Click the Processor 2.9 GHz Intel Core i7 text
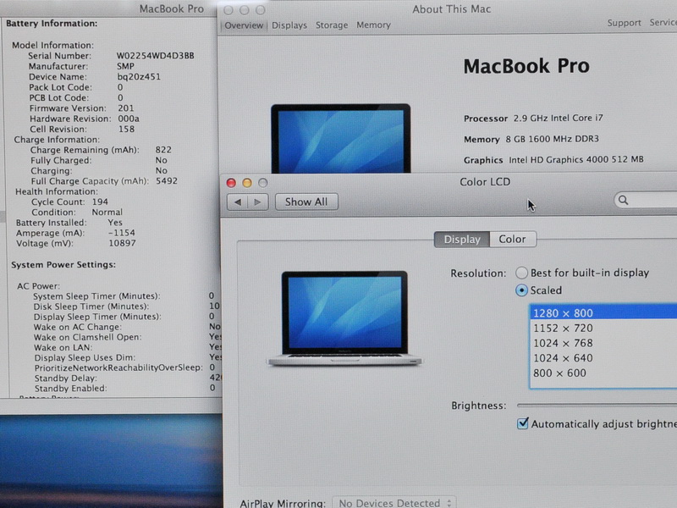Screen dimensions: 677x508 533,118
